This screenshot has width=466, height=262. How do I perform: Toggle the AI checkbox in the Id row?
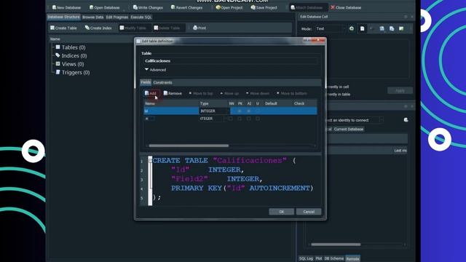point(249,111)
